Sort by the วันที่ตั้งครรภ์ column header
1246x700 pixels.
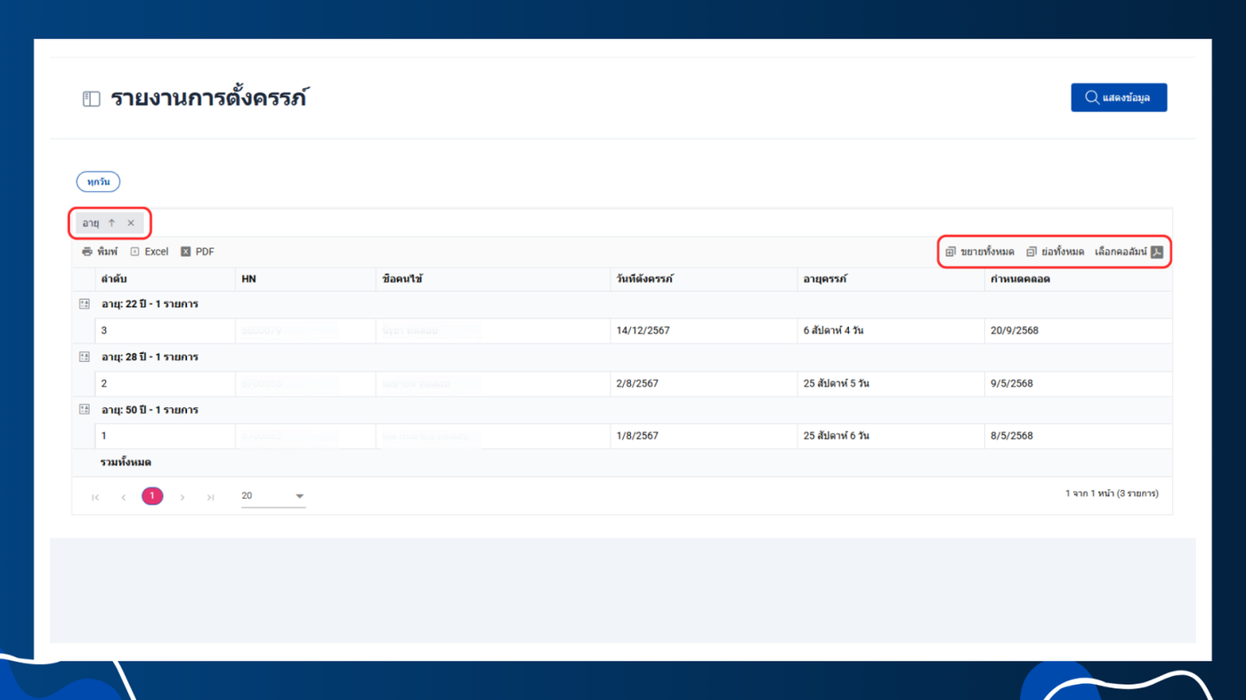click(x=644, y=279)
